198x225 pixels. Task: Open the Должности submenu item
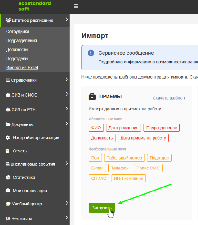point(17,50)
